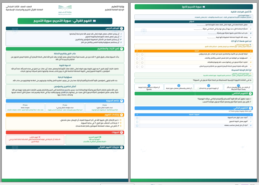The width and height of the screenshot is (259, 185).
Task: Click heading الدعوة للتوبة
Action: 65,65
